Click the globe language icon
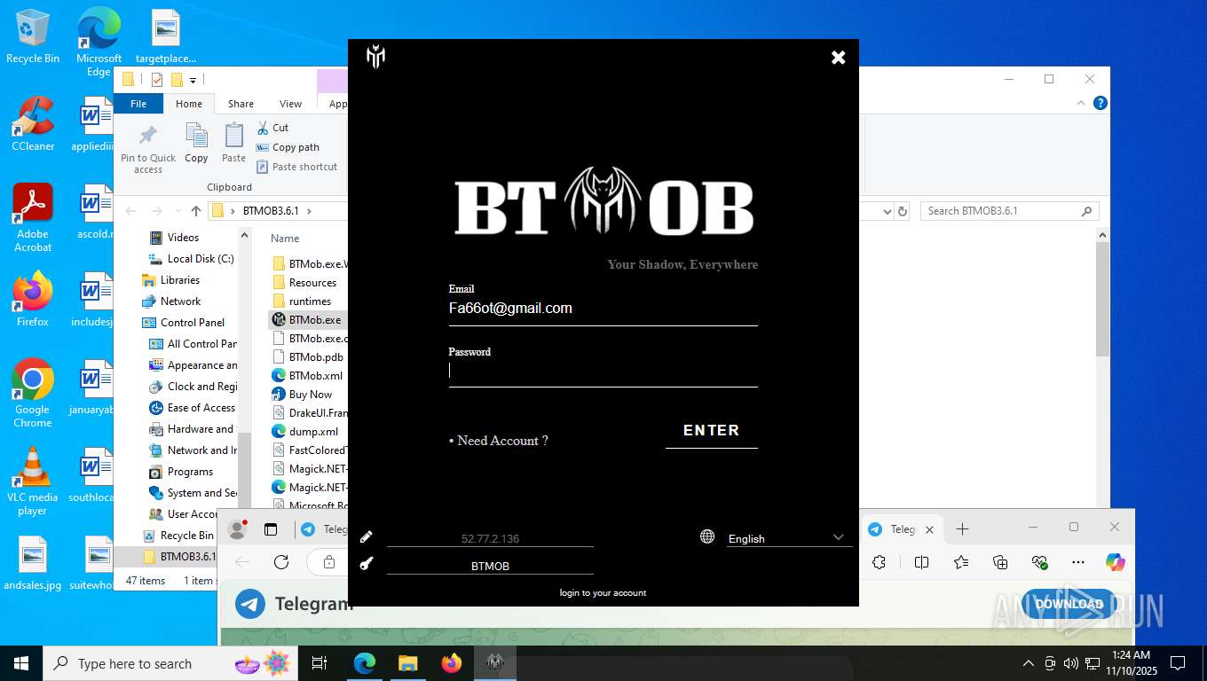1207x681 pixels. [707, 536]
